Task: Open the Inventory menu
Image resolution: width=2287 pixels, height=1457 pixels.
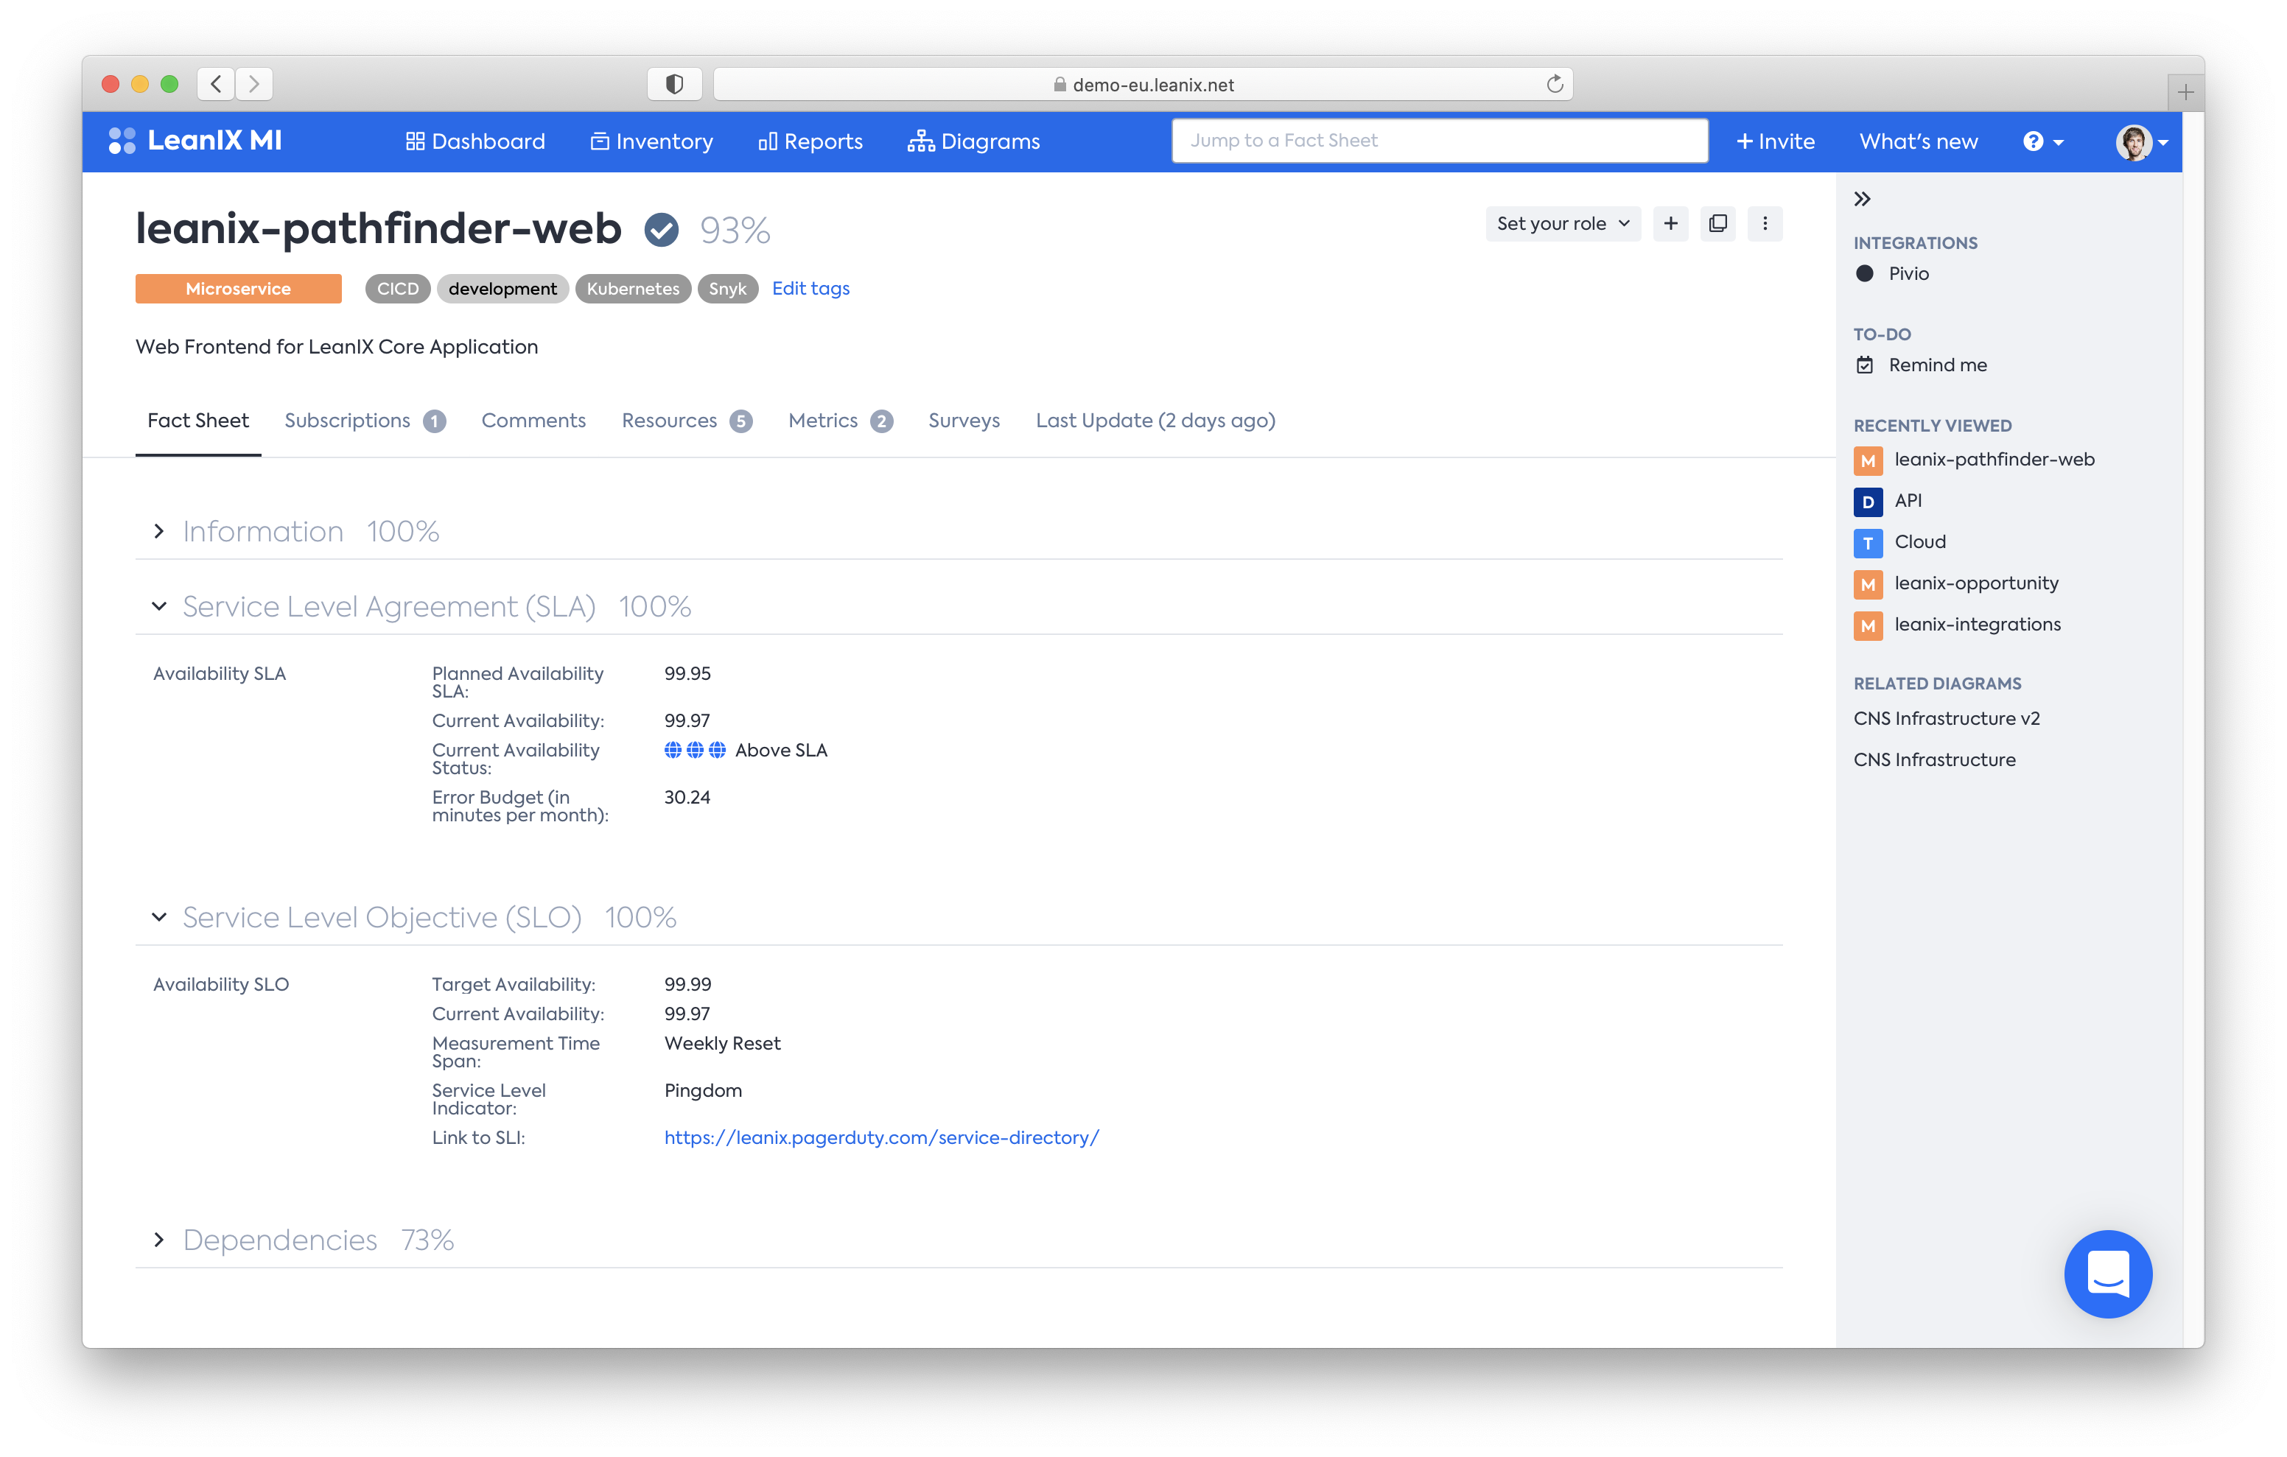Action: tap(651, 141)
